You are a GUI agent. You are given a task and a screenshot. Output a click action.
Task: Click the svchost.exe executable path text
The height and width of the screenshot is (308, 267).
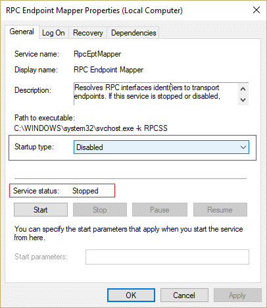point(91,128)
